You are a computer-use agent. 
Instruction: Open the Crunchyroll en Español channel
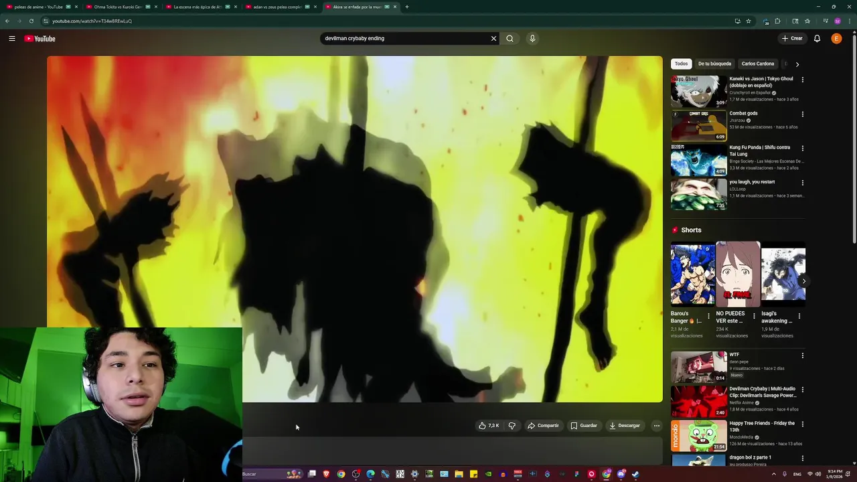click(749, 93)
